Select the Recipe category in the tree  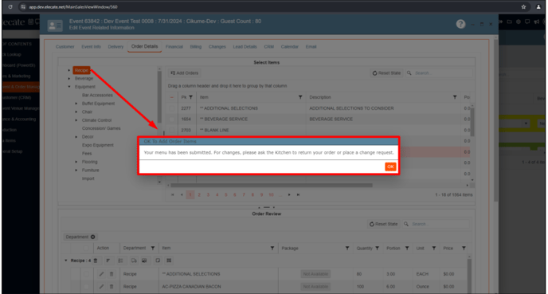(x=81, y=70)
